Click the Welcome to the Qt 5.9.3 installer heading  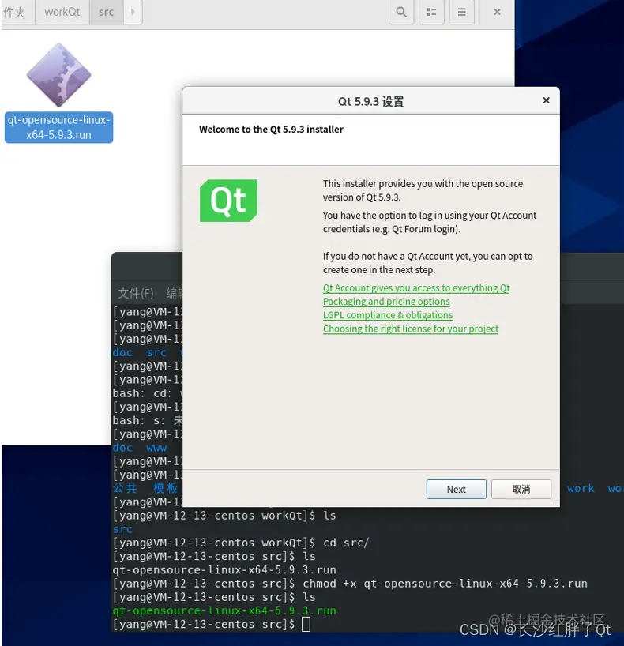coord(271,130)
